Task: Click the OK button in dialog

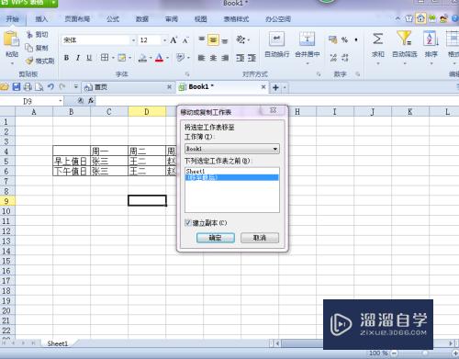Action: tap(216, 238)
